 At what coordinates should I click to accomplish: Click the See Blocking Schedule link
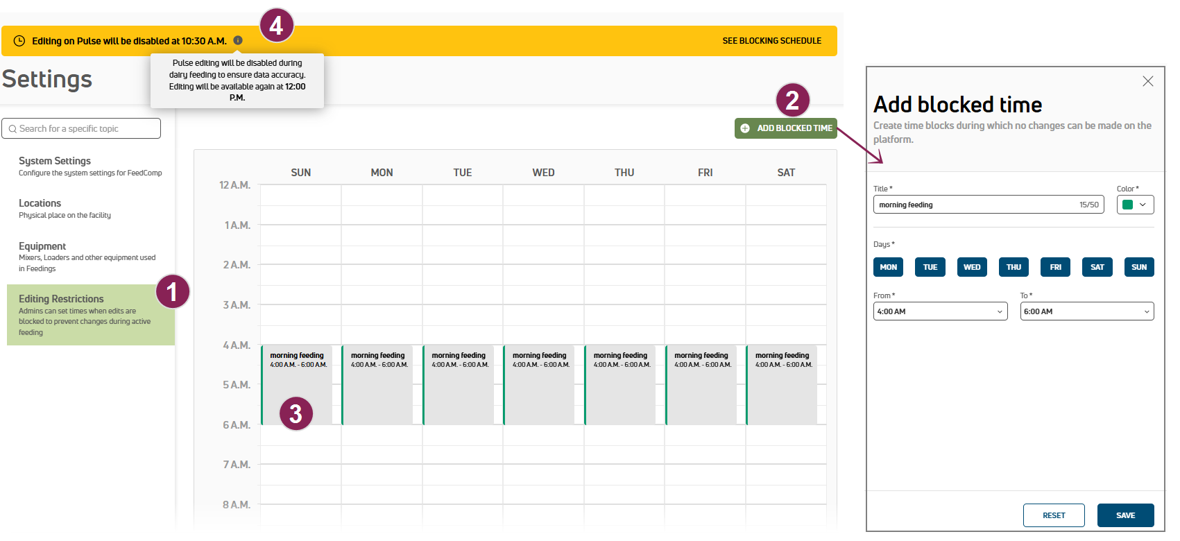[771, 41]
